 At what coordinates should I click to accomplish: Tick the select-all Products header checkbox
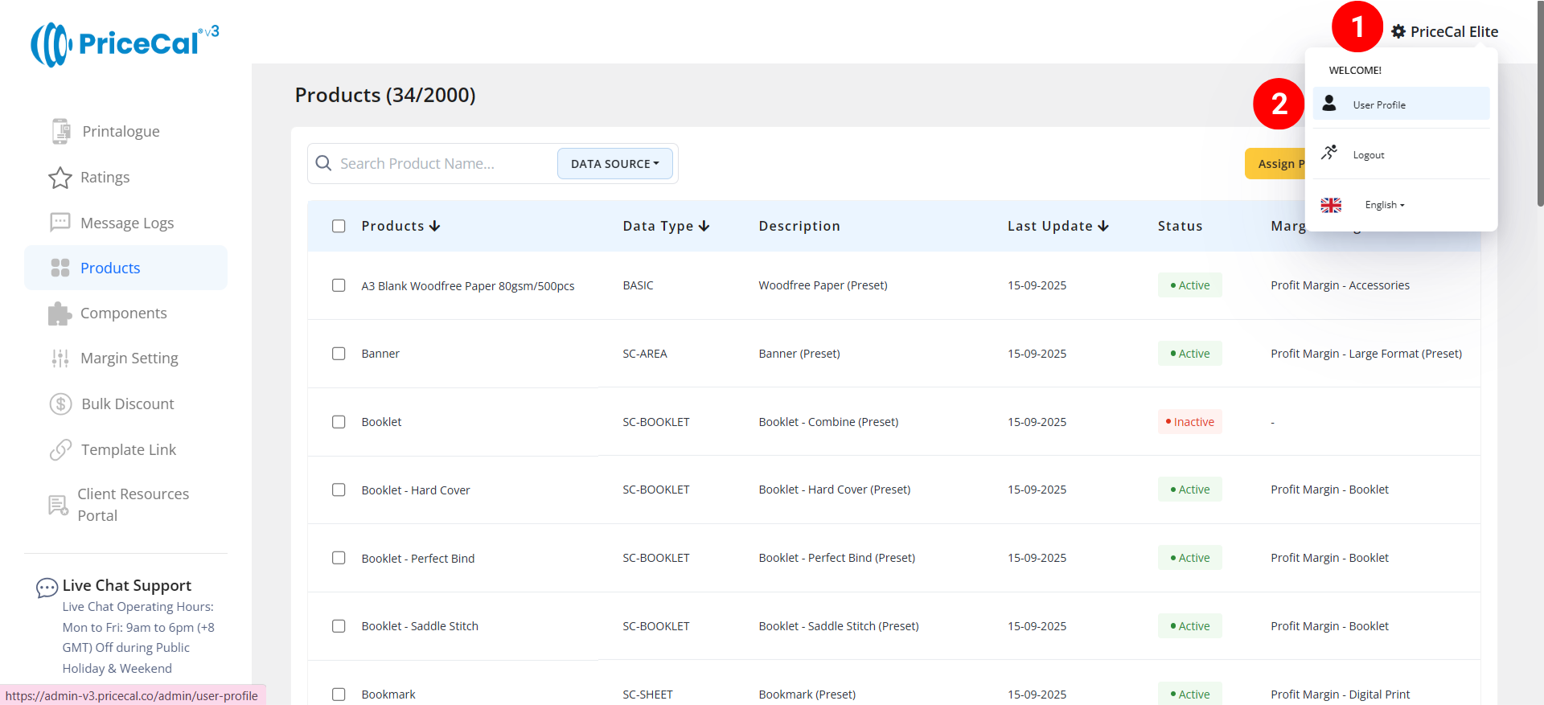(339, 227)
